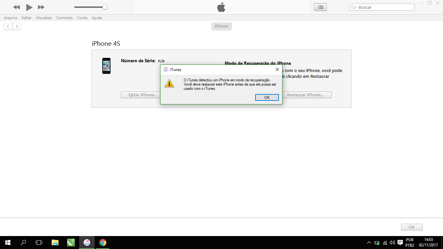Click the play button
Screen dimensions: 443x249
coord(29,7)
